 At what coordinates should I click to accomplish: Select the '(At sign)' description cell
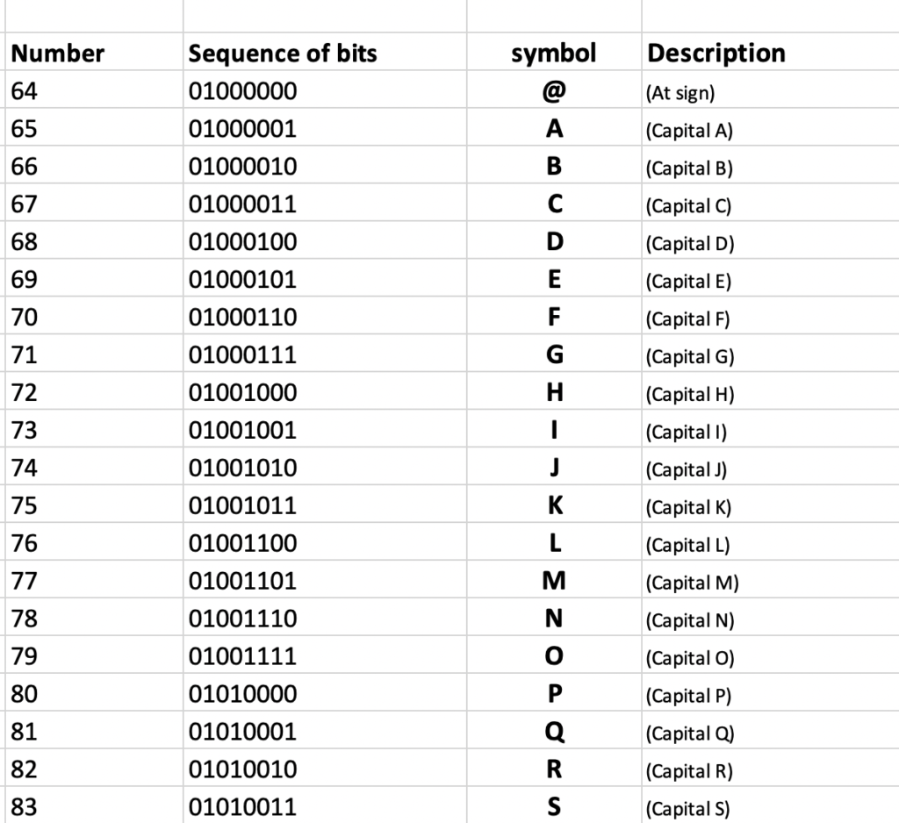click(x=683, y=92)
